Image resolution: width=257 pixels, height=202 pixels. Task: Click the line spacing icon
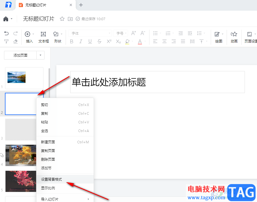199,34
